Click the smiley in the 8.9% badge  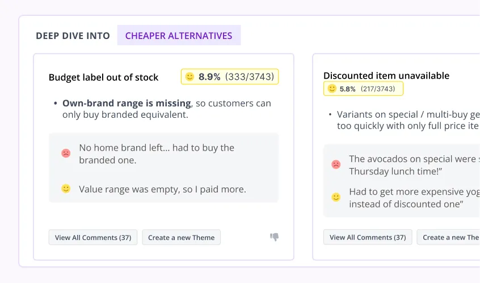[190, 76]
